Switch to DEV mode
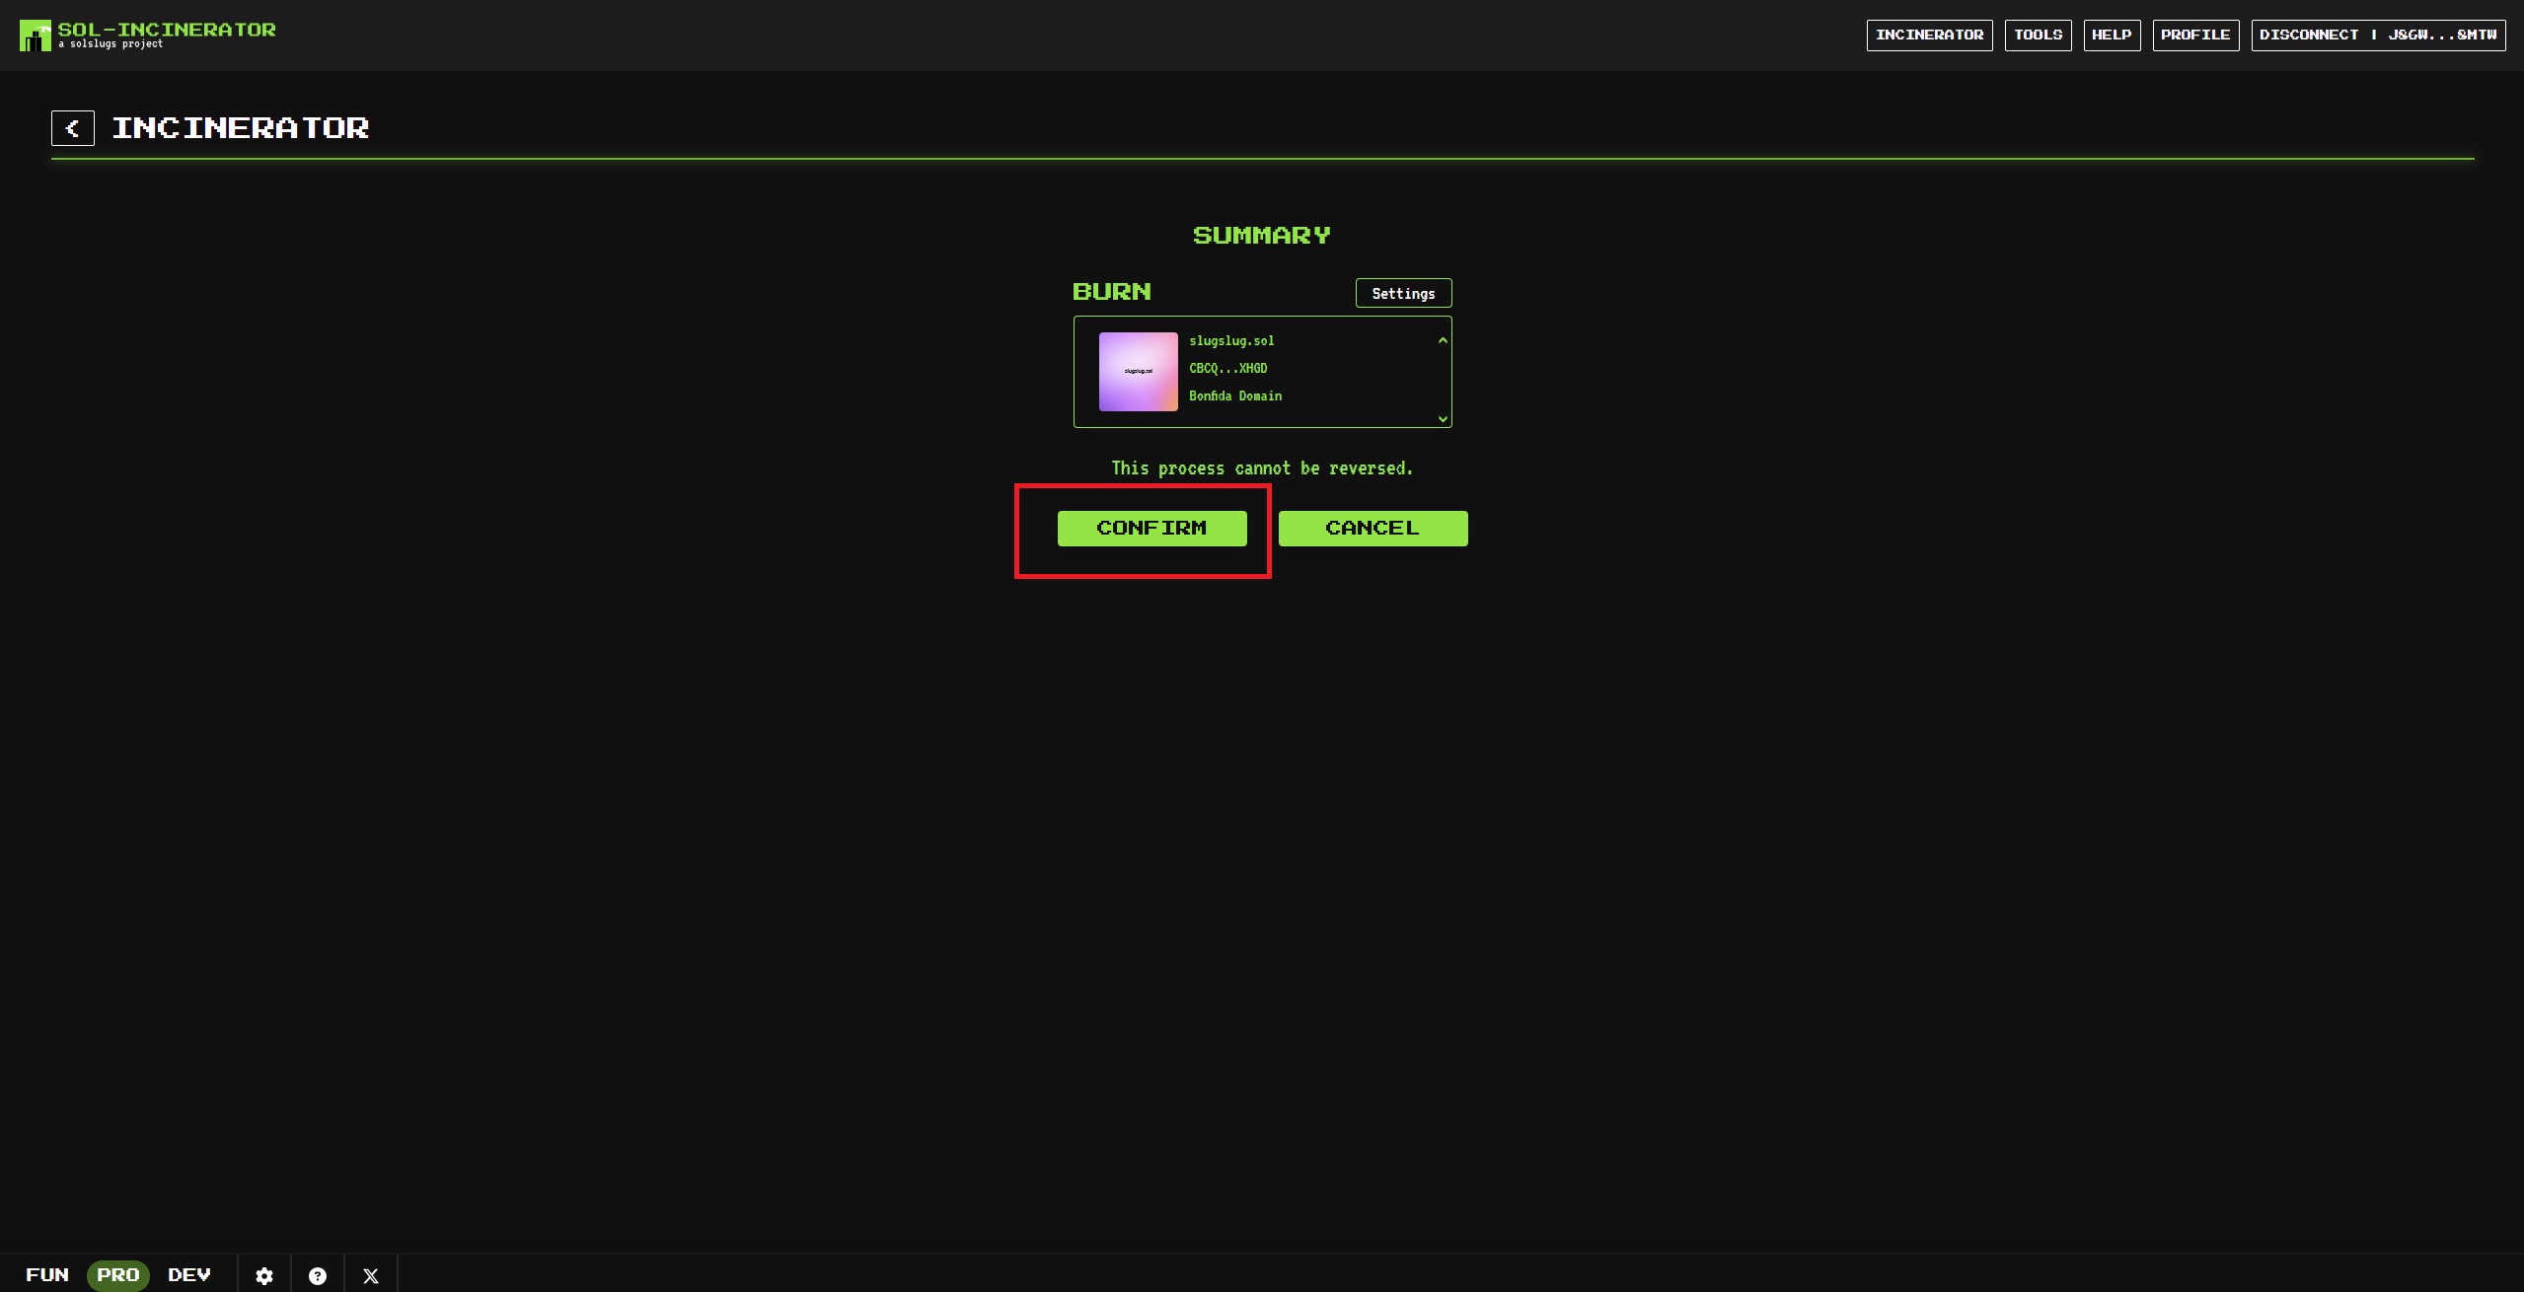2524x1292 pixels. tap(189, 1274)
